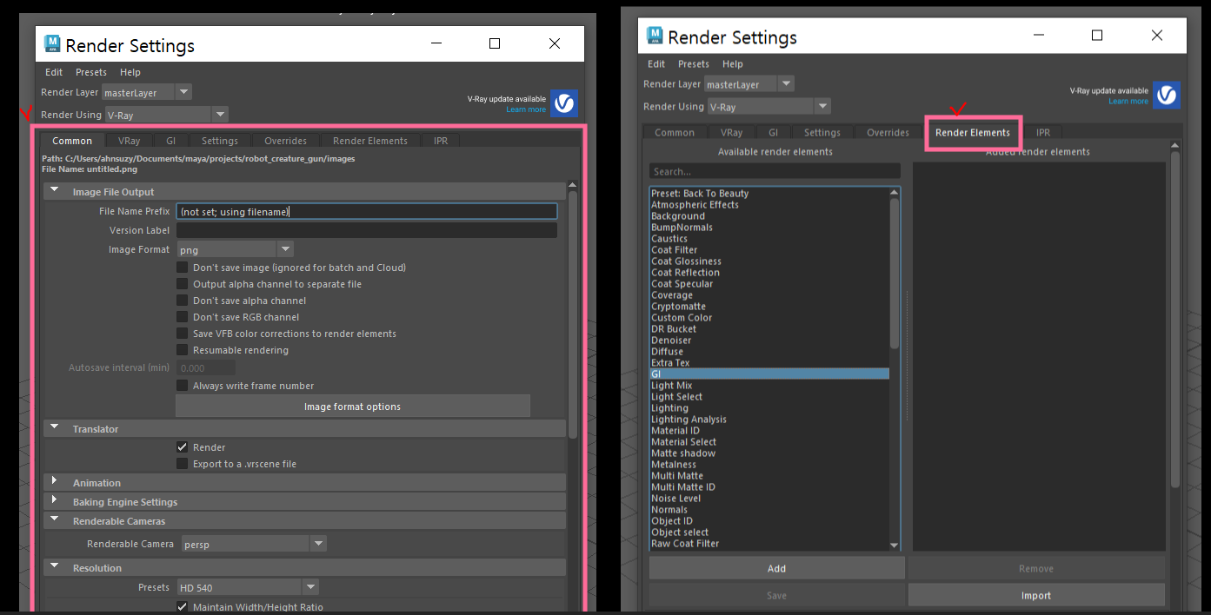Open Image Format png dropdown
The width and height of the screenshot is (1211, 615).
pyautogui.click(x=235, y=249)
